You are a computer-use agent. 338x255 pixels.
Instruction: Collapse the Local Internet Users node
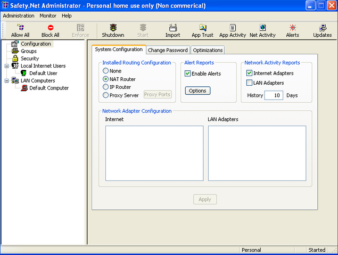(x=7, y=65)
